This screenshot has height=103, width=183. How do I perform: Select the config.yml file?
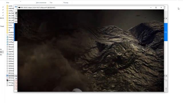tap(10, 39)
